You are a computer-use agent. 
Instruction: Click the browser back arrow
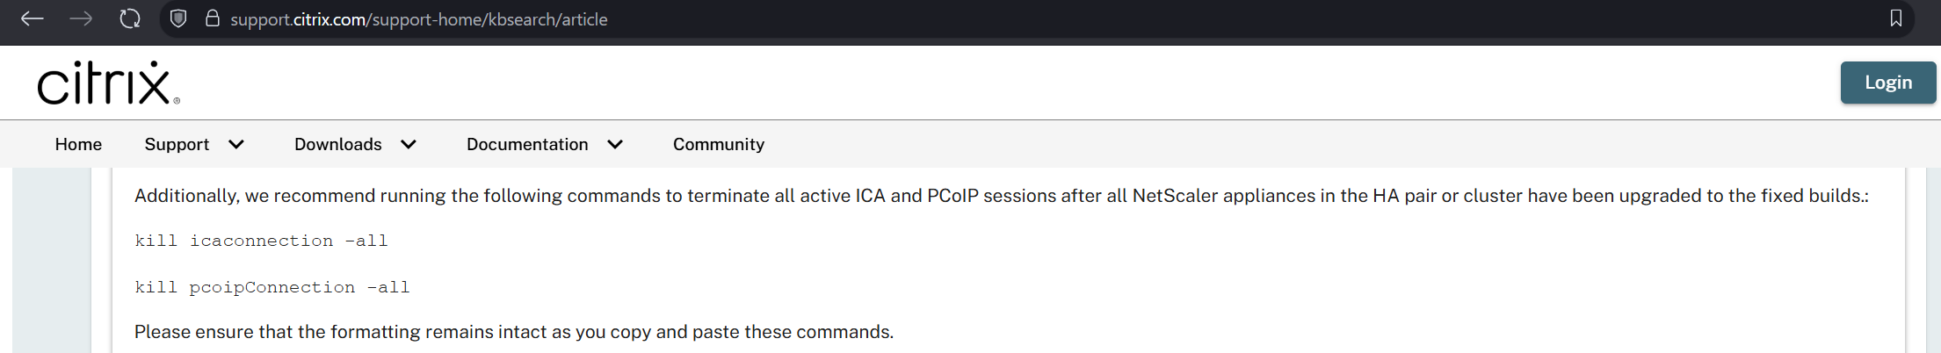33,18
